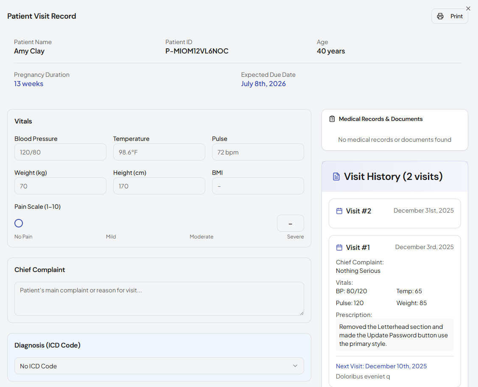
Task: Expand the Visit #2 history entry
Action: click(x=394, y=213)
